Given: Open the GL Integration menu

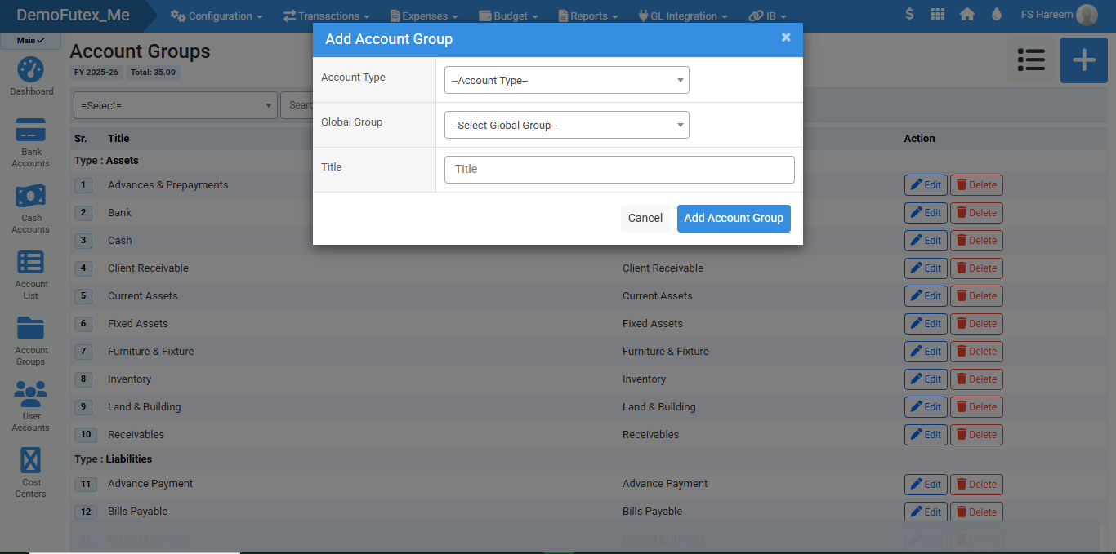Looking at the screenshot, I should (682, 16).
